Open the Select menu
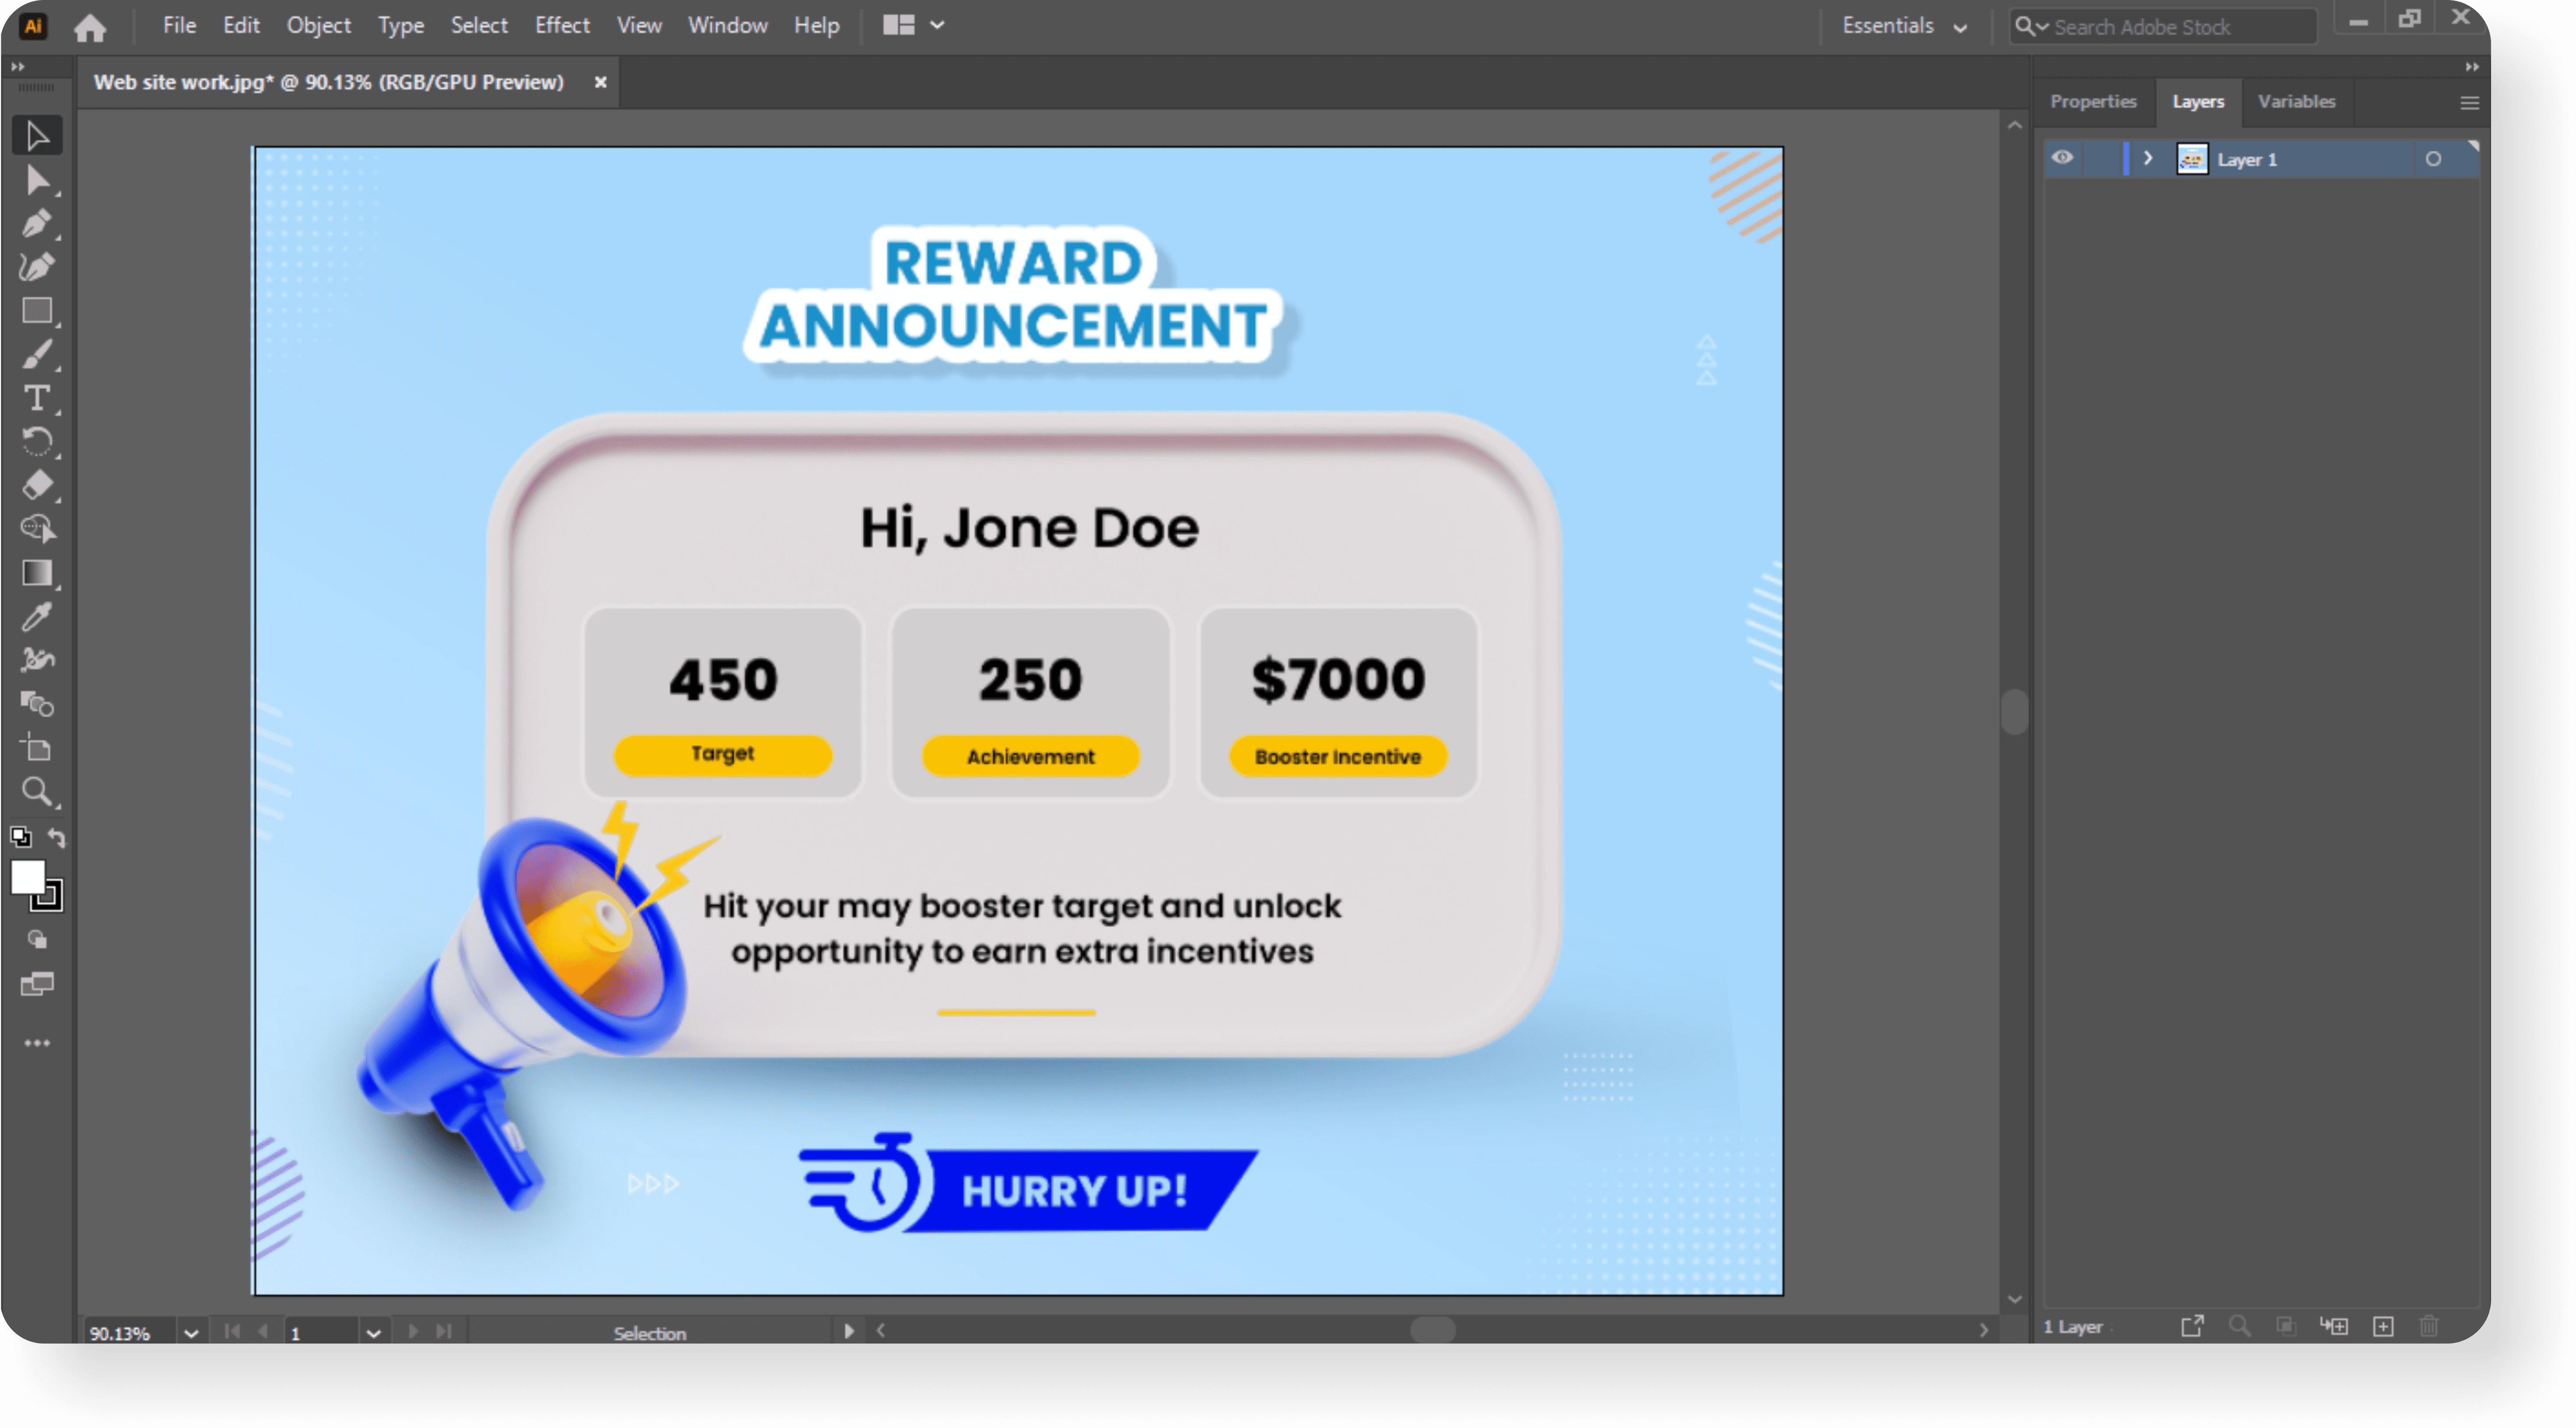This screenshot has height=1428, width=2576. coord(479,25)
